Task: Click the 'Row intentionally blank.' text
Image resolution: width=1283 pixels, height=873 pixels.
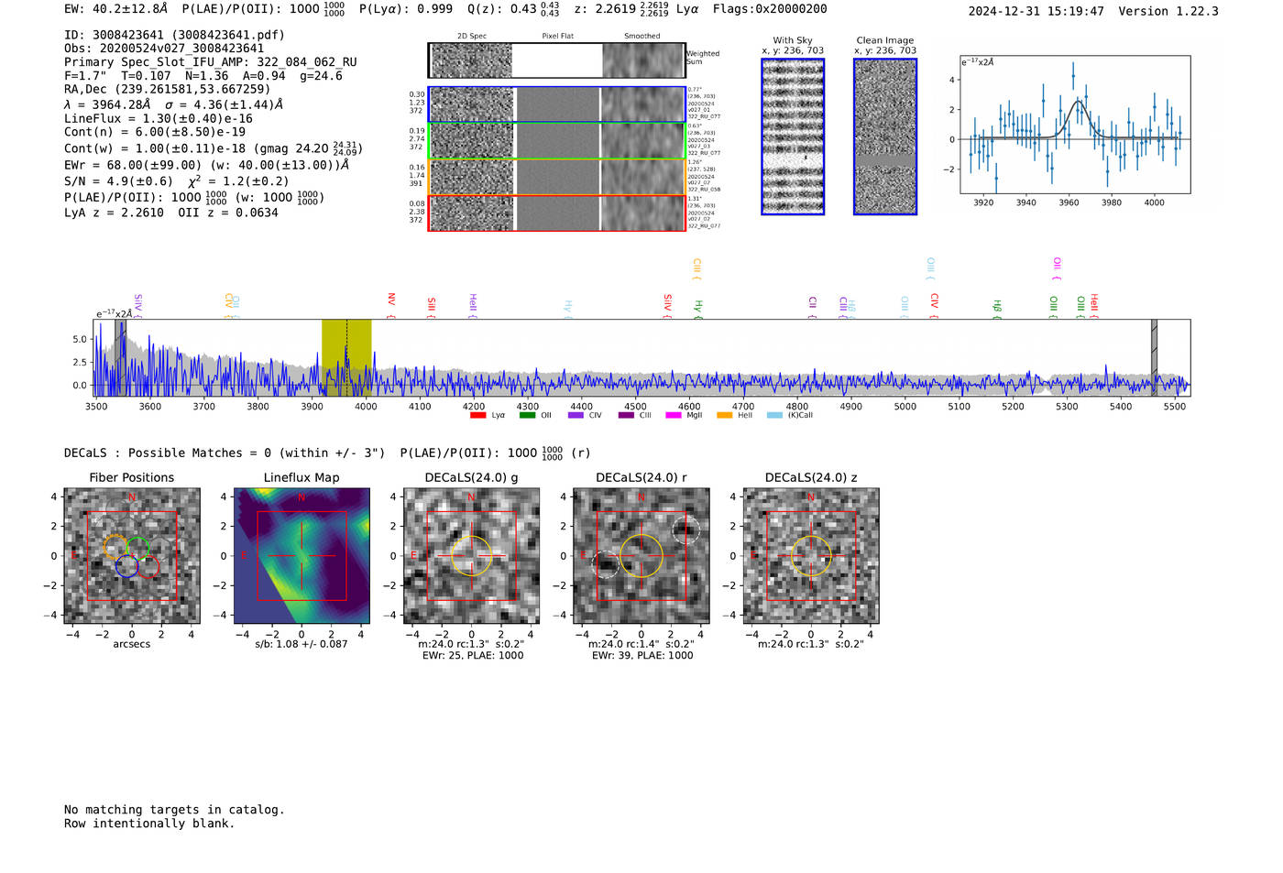Action: click(x=149, y=824)
